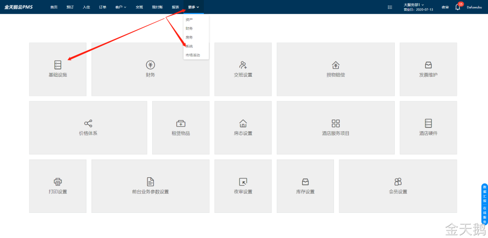
Task: Open the 大服务部1 department selector
Action: pos(414,5)
